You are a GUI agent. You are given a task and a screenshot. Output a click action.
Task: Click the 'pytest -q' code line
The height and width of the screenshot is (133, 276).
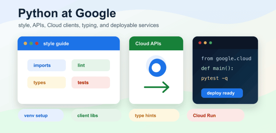tap(215, 78)
